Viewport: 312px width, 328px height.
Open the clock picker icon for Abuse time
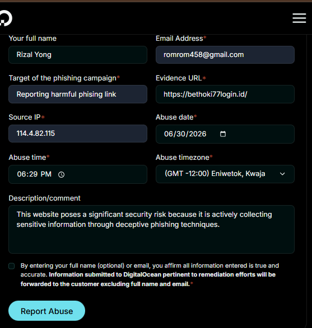[x=61, y=174]
